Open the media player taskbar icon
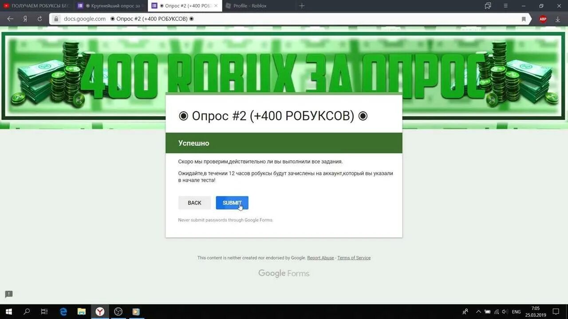 136,311
